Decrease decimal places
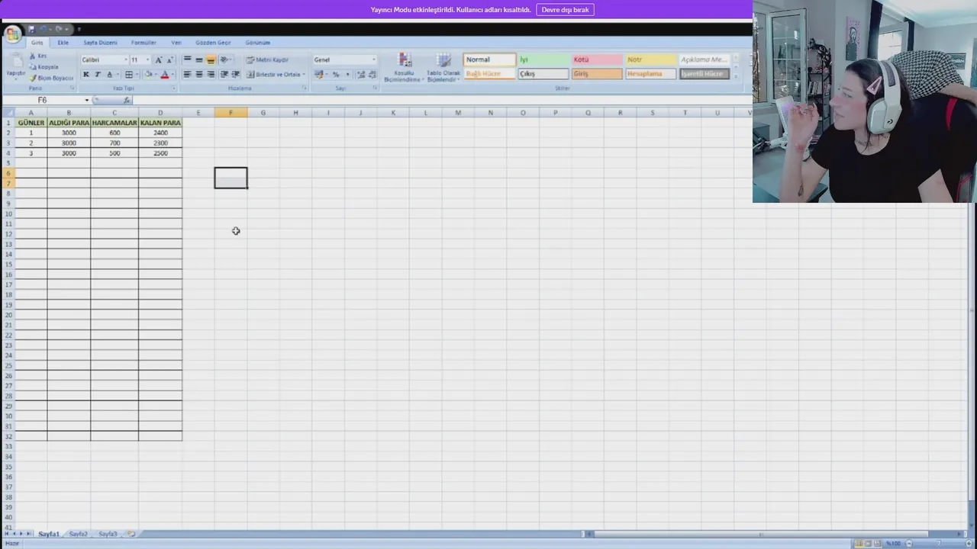Viewport: 977px width, 549px height. 372,75
